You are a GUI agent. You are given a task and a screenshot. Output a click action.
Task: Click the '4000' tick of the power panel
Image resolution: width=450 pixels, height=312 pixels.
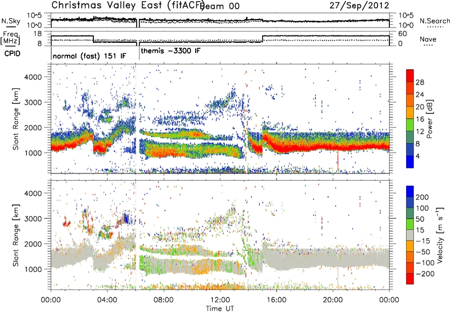(33, 77)
